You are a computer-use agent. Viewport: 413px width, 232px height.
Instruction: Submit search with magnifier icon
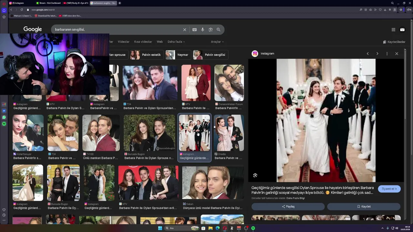coord(218,30)
